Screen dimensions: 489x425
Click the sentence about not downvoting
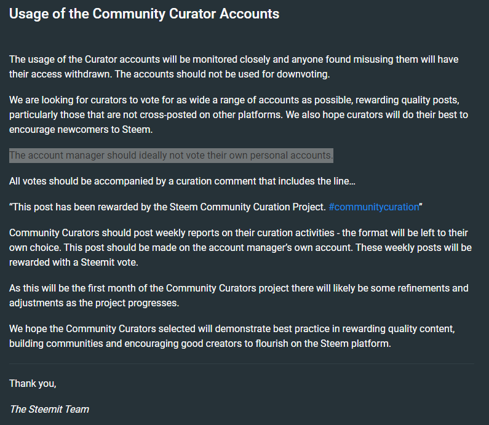point(223,74)
